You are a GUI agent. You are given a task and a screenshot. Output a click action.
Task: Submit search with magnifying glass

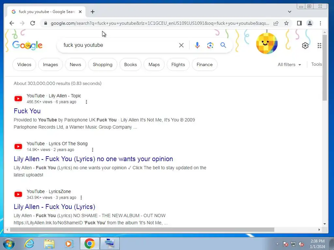[x=223, y=45]
